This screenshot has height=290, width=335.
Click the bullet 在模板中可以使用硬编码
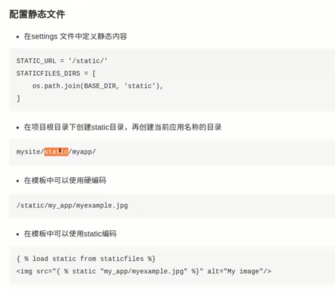pyautogui.click(x=65, y=180)
